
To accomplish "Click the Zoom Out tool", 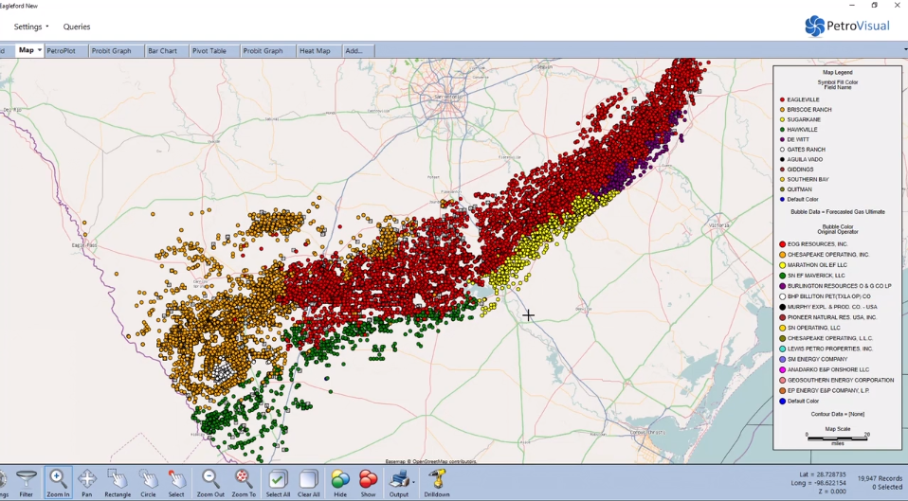I will coord(210,481).
